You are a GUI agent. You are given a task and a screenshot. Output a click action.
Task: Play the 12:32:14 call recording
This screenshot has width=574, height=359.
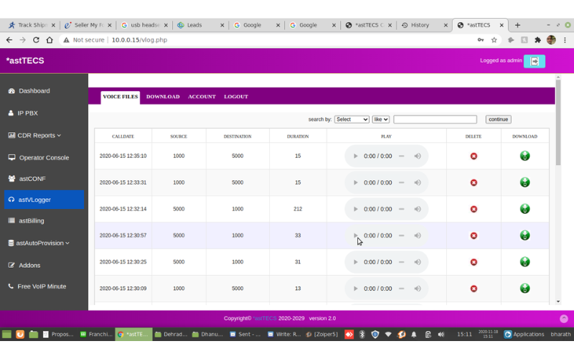coord(355,209)
